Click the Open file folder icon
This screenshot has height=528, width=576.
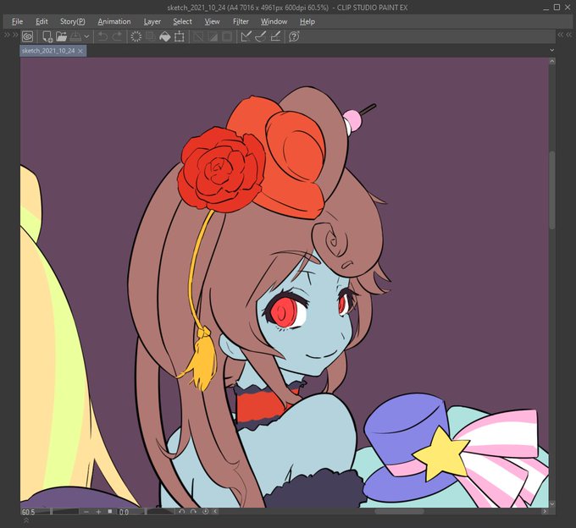(x=61, y=36)
